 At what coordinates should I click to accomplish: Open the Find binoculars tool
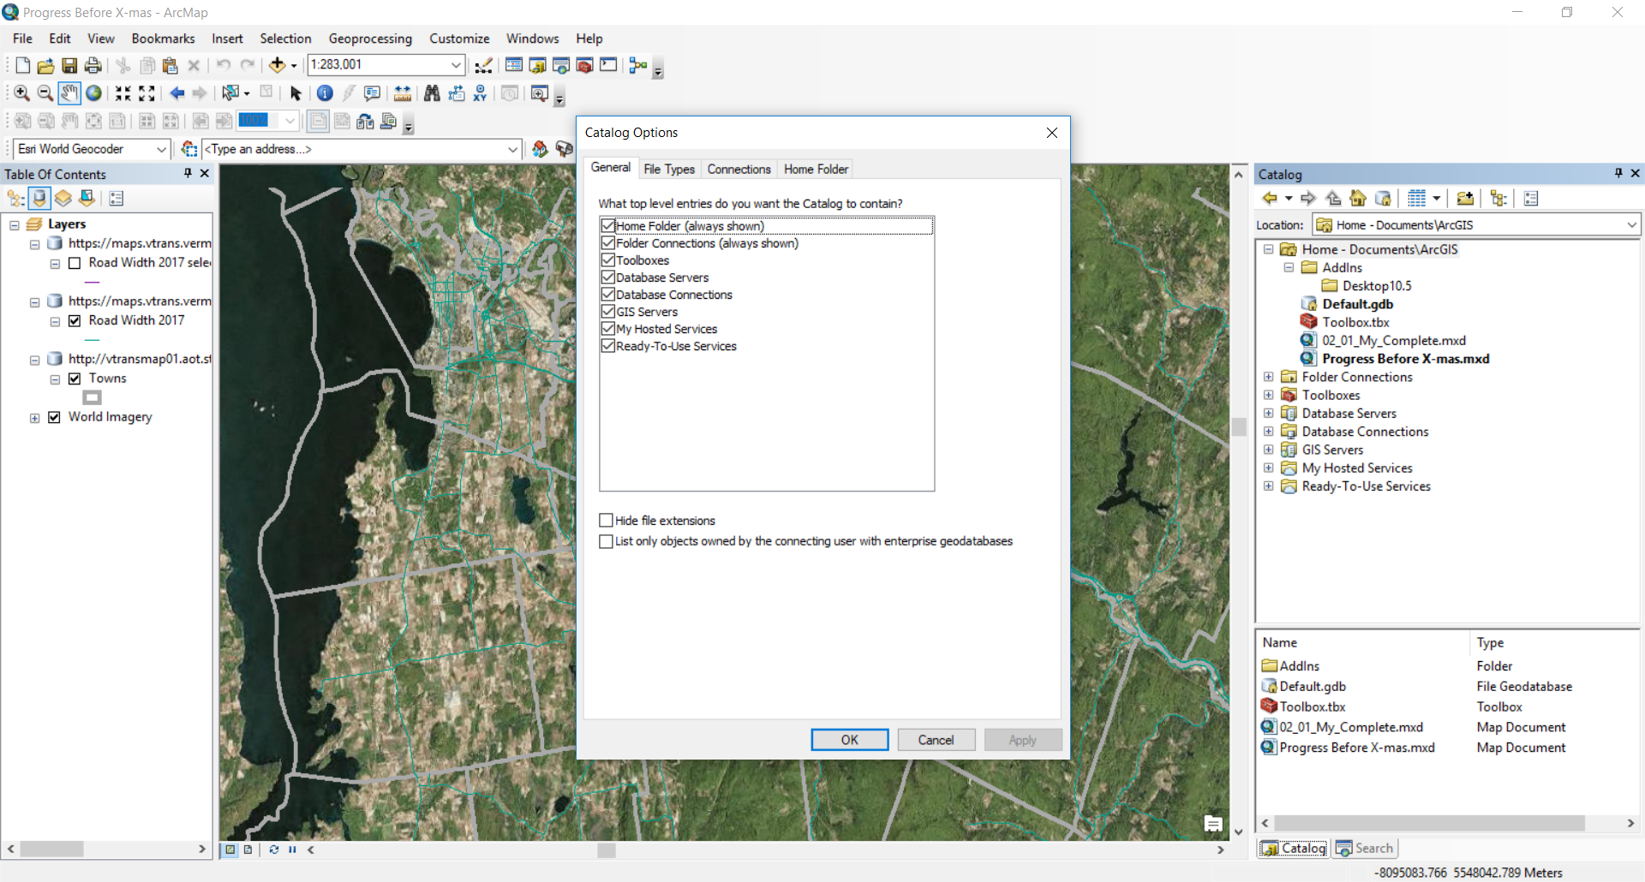(432, 93)
